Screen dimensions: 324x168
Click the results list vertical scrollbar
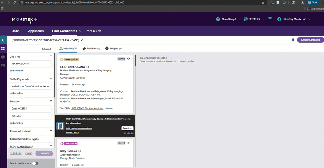click(x=135, y=60)
